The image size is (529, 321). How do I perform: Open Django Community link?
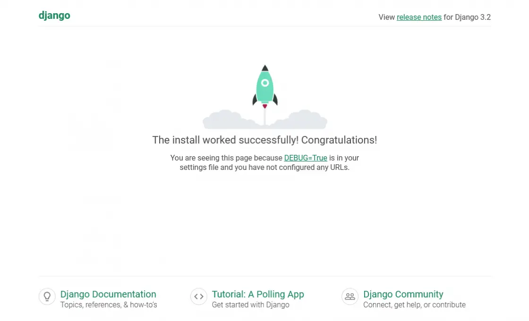403,294
